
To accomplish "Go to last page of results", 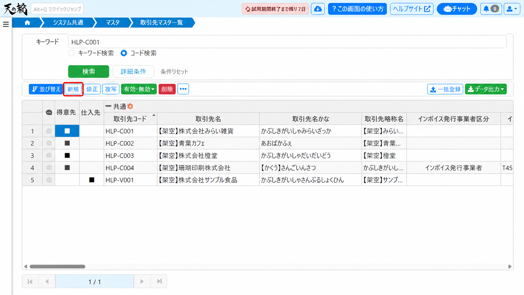I will tap(159, 282).
